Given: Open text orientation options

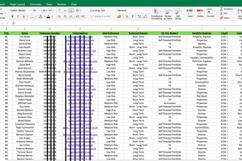Looking at the screenshot, I should click(77, 11).
